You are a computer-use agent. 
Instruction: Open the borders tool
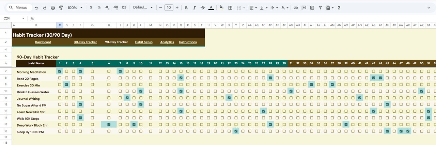(230, 7)
